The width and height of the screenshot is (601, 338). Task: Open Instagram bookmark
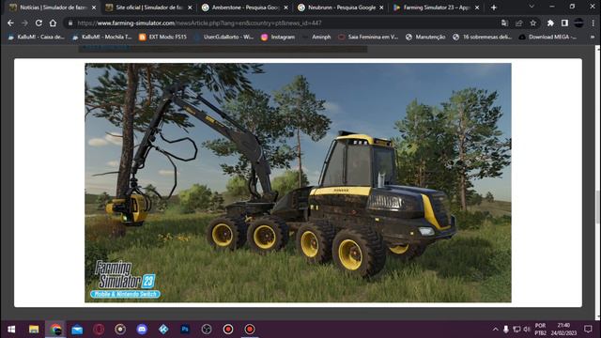pos(278,37)
